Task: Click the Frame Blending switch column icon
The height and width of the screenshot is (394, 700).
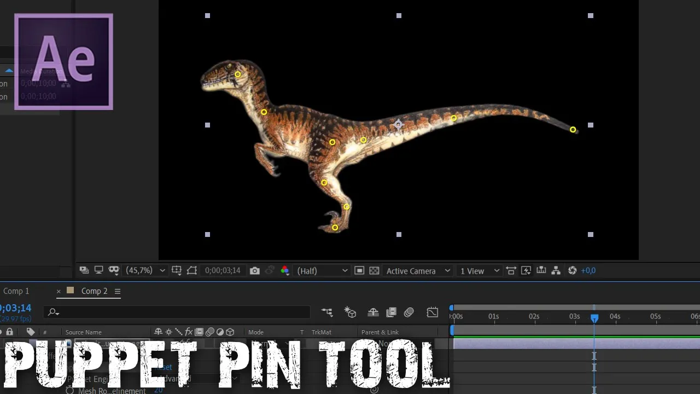Action: (199, 332)
